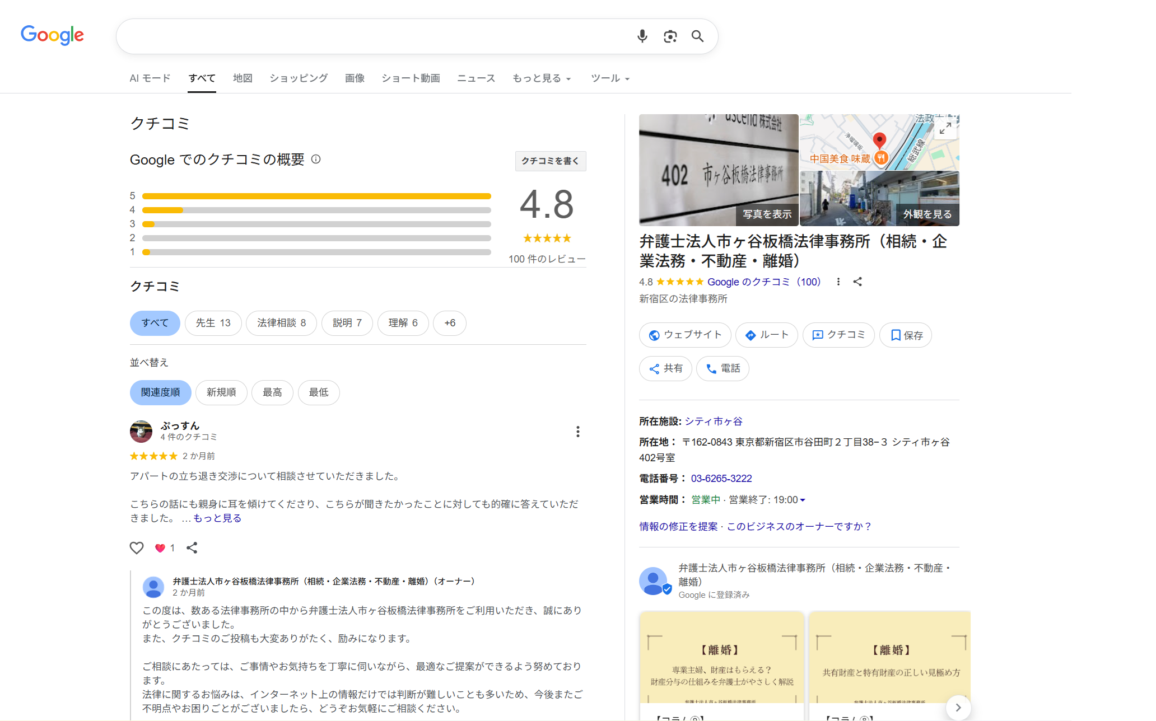
Task: Open post card 専業主婦、財産はもらえる？
Action: [721, 665]
